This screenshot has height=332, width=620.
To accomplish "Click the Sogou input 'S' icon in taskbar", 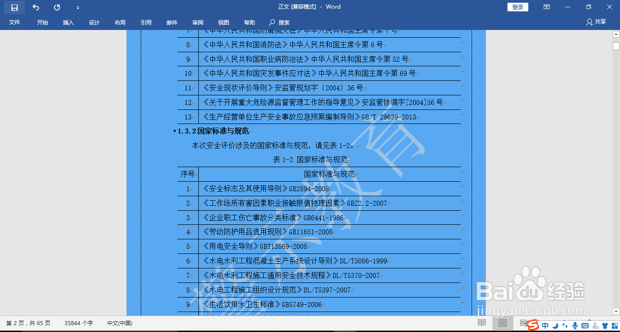I will coord(533,325).
